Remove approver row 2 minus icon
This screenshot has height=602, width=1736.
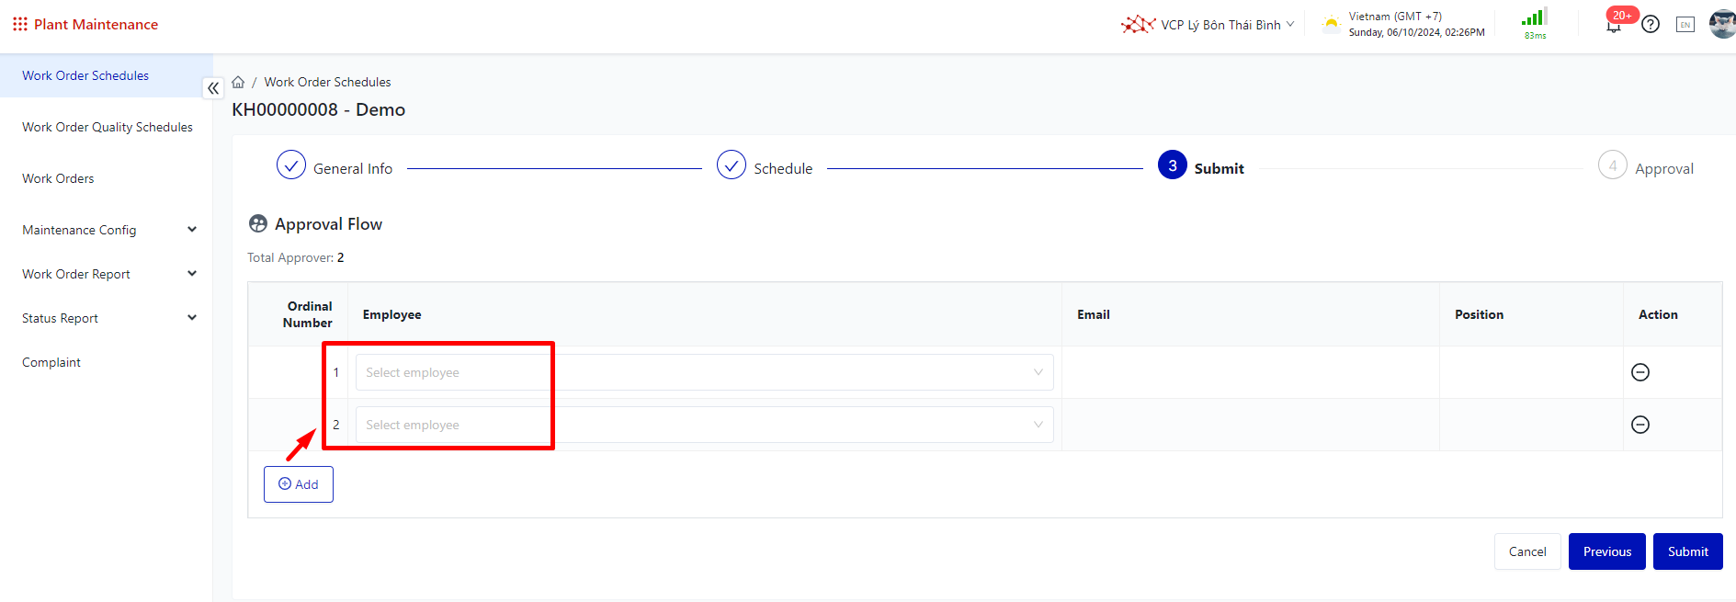(1640, 425)
